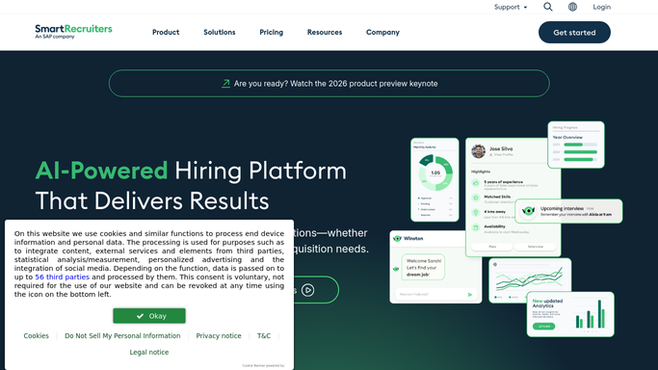Open the 56 third parties link
The image size is (658, 370).
(62, 277)
